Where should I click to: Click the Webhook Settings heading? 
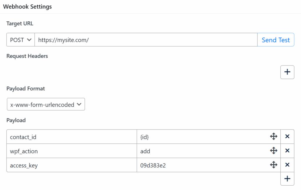(27, 6)
